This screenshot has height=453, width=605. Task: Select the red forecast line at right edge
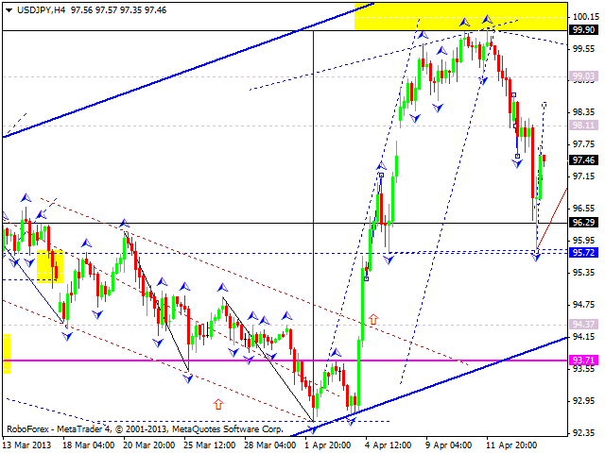coord(553,218)
